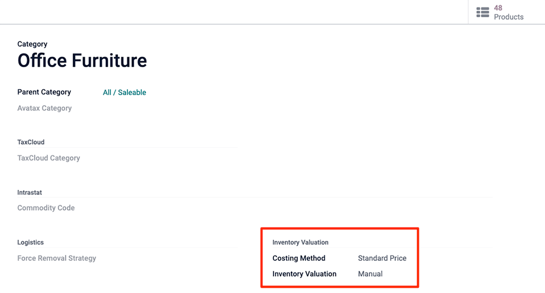
Task: Click the Costing Method label
Action: tap(298, 258)
